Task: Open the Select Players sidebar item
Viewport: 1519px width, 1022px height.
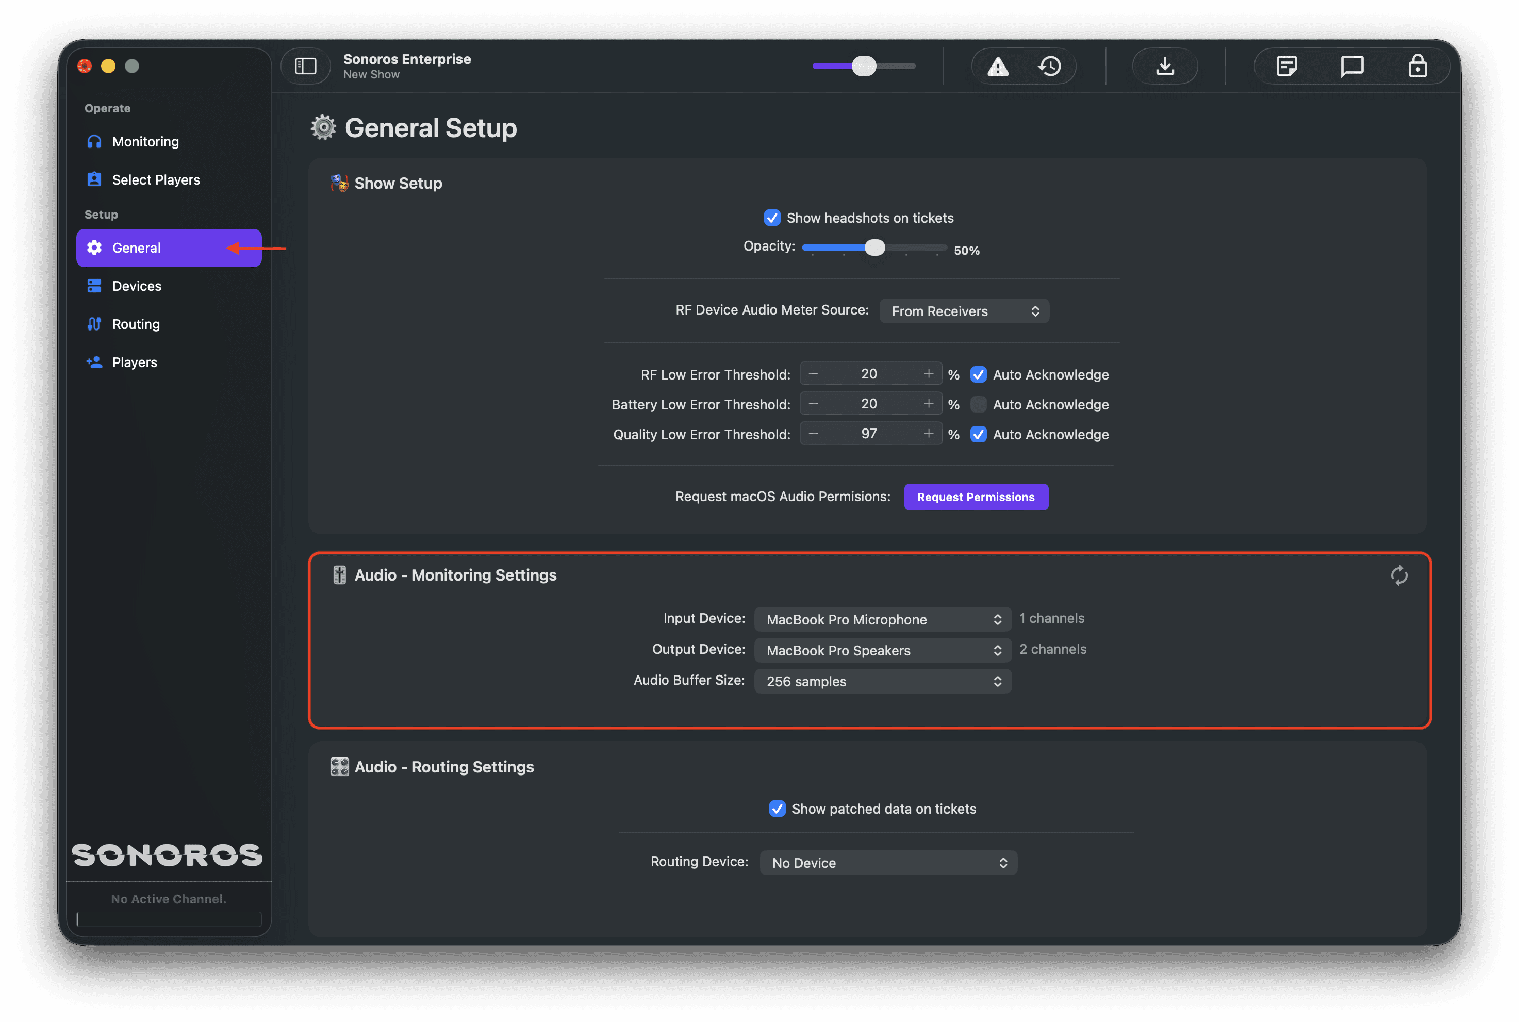Action: [169, 179]
